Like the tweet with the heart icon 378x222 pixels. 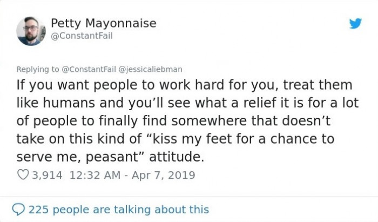tap(24, 176)
